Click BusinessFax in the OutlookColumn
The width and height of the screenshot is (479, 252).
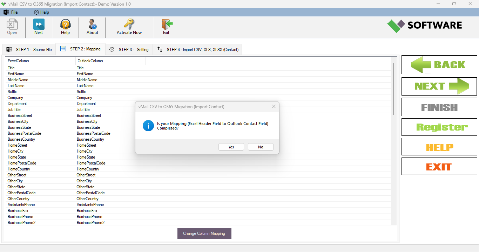coord(87,211)
